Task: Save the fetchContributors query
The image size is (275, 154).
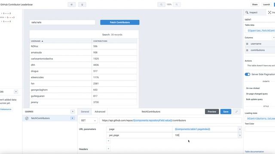Action: pos(226,112)
